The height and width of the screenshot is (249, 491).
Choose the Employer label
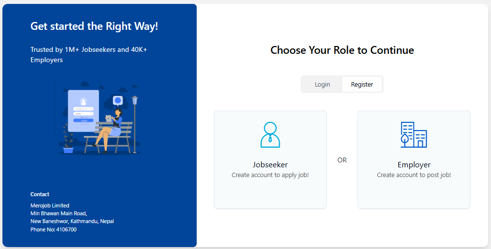(x=414, y=165)
